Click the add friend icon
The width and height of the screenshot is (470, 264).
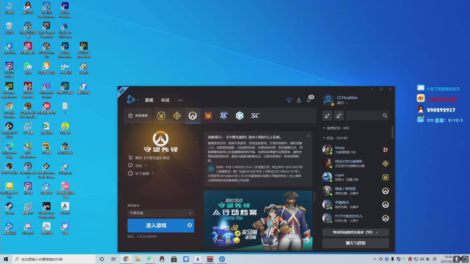point(327,115)
